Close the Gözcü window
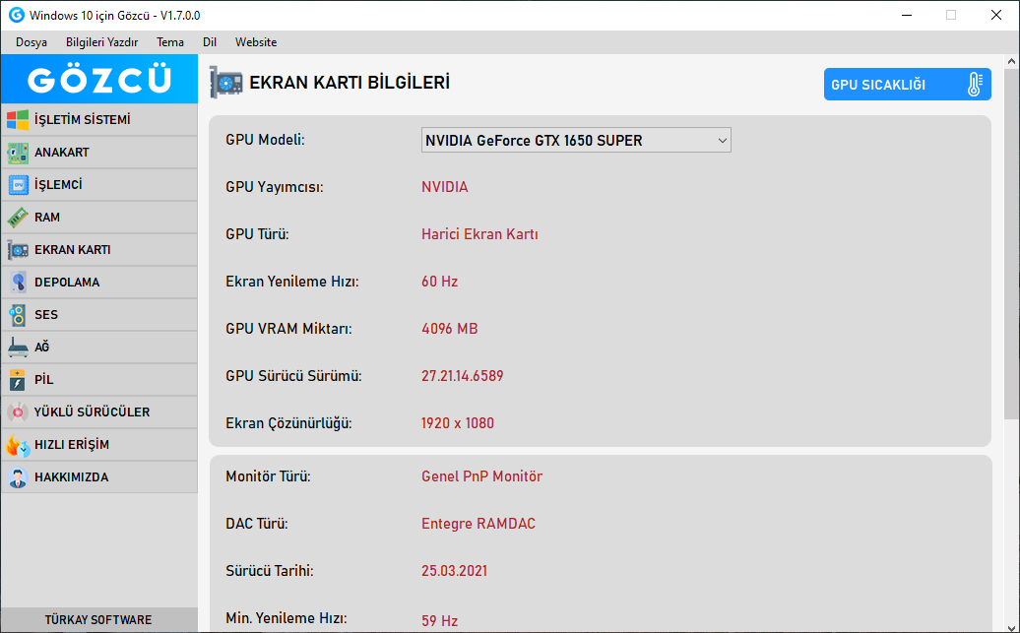The image size is (1020, 633). pyautogui.click(x=996, y=15)
